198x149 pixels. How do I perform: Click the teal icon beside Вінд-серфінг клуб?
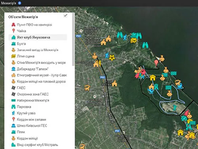(x=13, y=145)
